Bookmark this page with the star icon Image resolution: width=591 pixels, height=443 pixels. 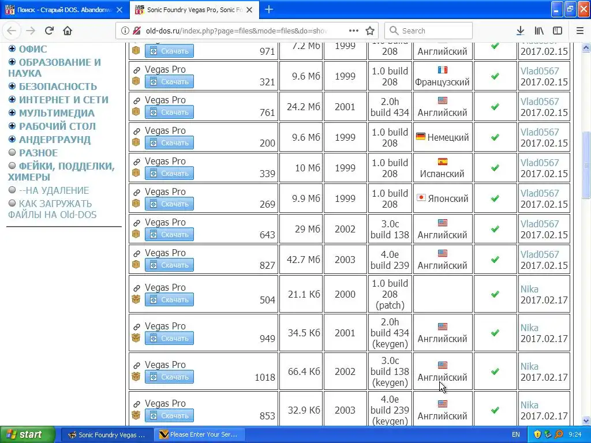370,31
